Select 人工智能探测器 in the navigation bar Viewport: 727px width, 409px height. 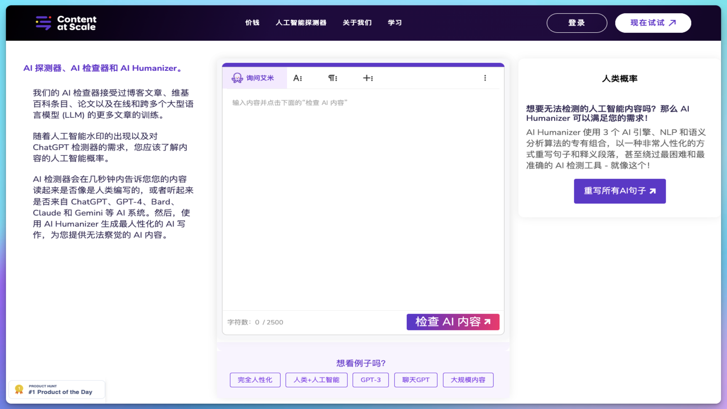pos(302,23)
